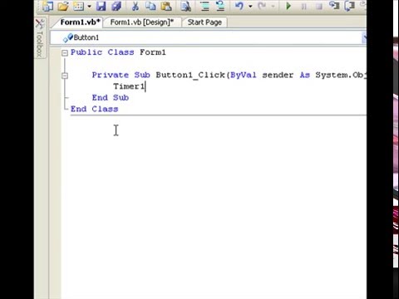This screenshot has width=399, height=299.
Task: Click the End Class line
Action: [x=95, y=109]
